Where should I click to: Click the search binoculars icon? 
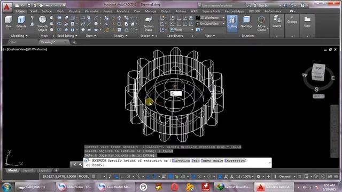pos(249,6)
